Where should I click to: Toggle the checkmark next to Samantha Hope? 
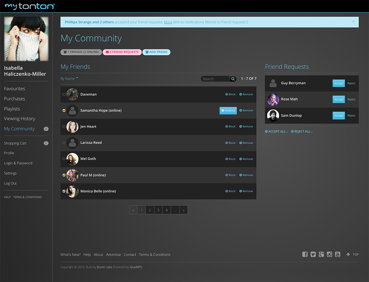click(64, 110)
